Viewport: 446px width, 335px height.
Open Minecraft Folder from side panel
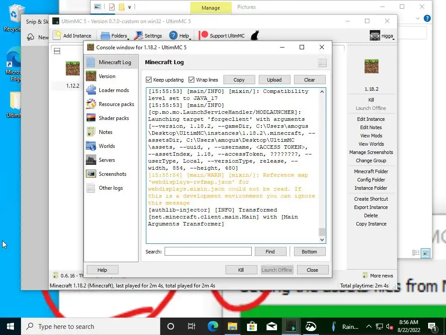371,171
